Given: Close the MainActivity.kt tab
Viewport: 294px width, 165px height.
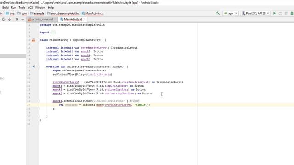Looking at the screenshot, I should pyautogui.click(x=85, y=19).
